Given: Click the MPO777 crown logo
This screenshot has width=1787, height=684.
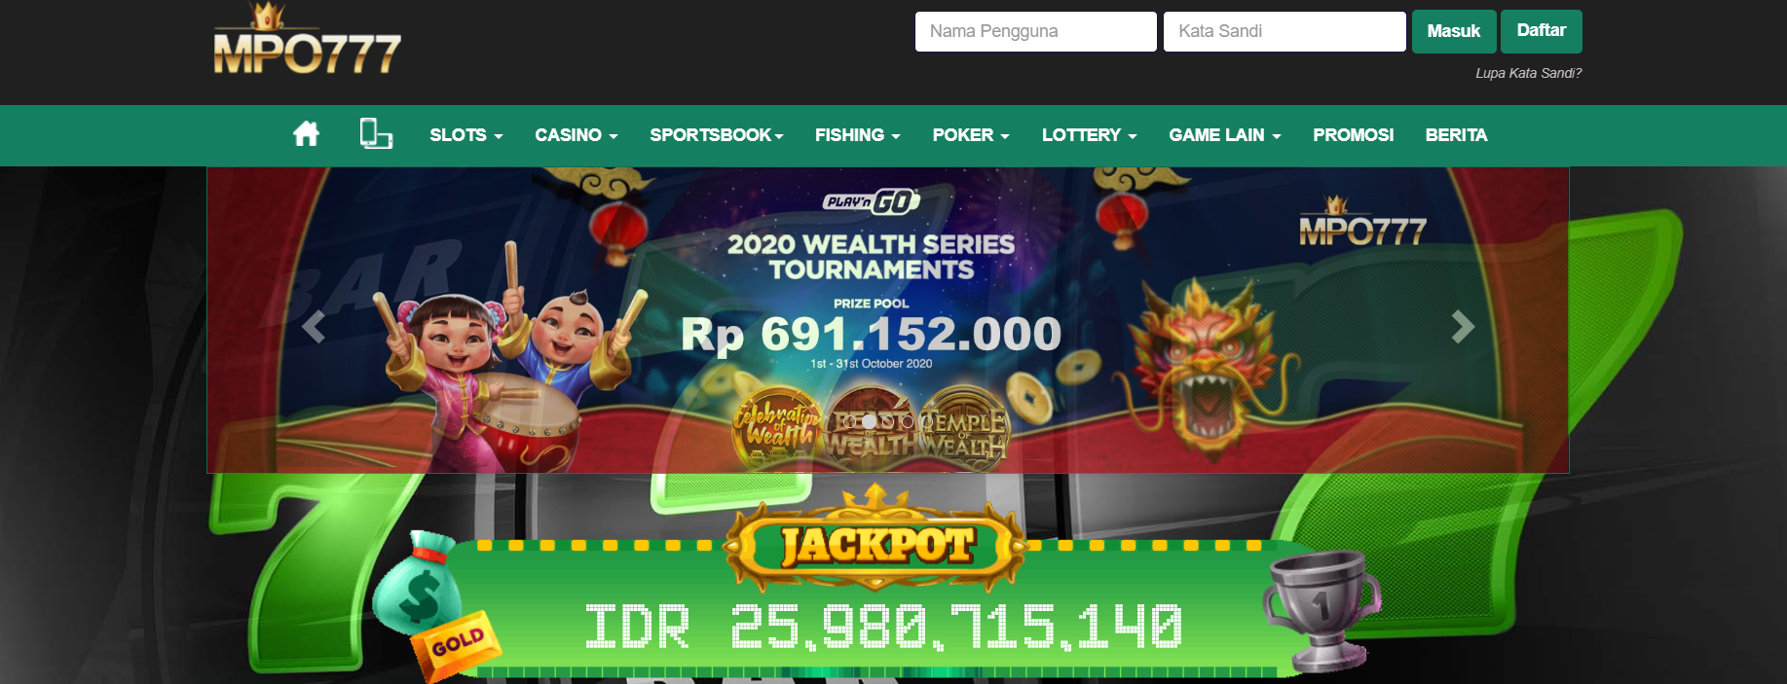Looking at the screenshot, I should point(308,39).
